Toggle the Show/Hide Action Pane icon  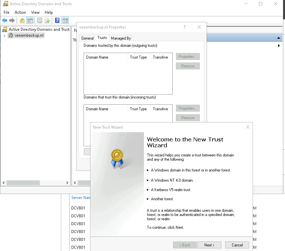click(x=65, y=21)
